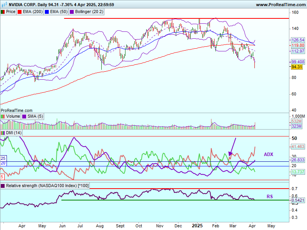The height and width of the screenshot is (230, 307).
Task: Click the blue 25 level label
Action: tap(3, 158)
